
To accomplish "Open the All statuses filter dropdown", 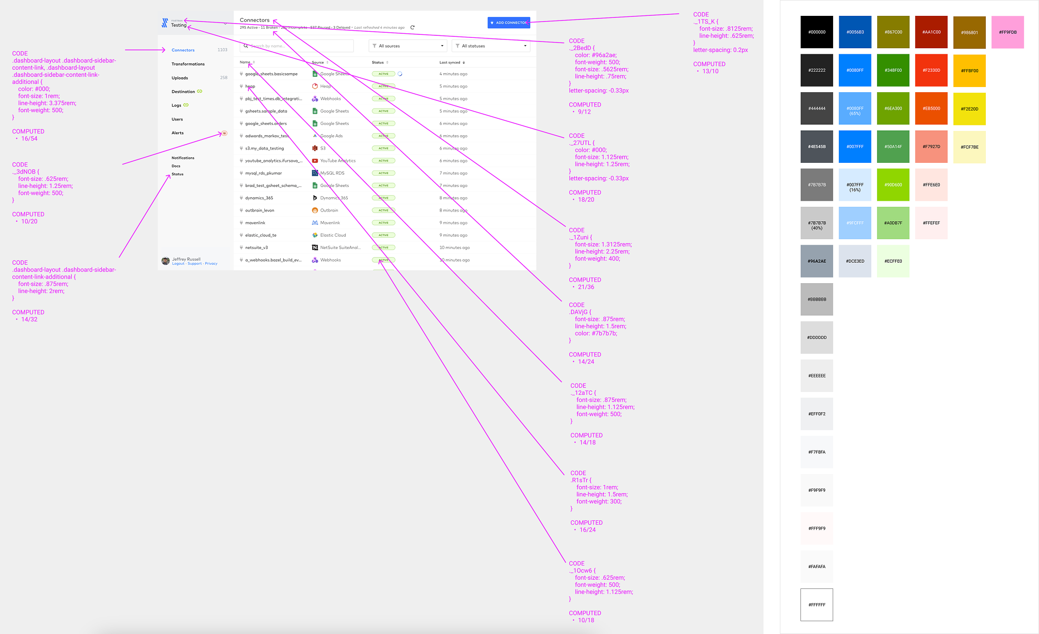I will pyautogui.click(x=491, y=46).
